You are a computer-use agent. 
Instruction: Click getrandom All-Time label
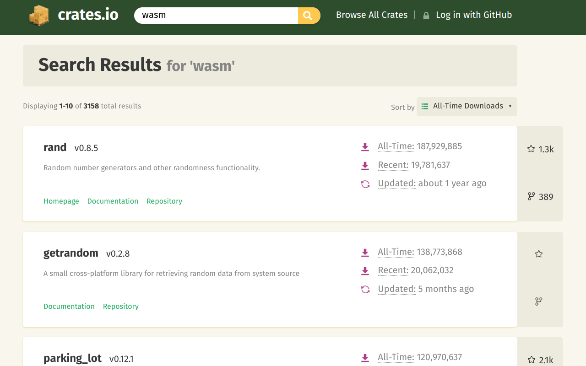tap(396, 252)
